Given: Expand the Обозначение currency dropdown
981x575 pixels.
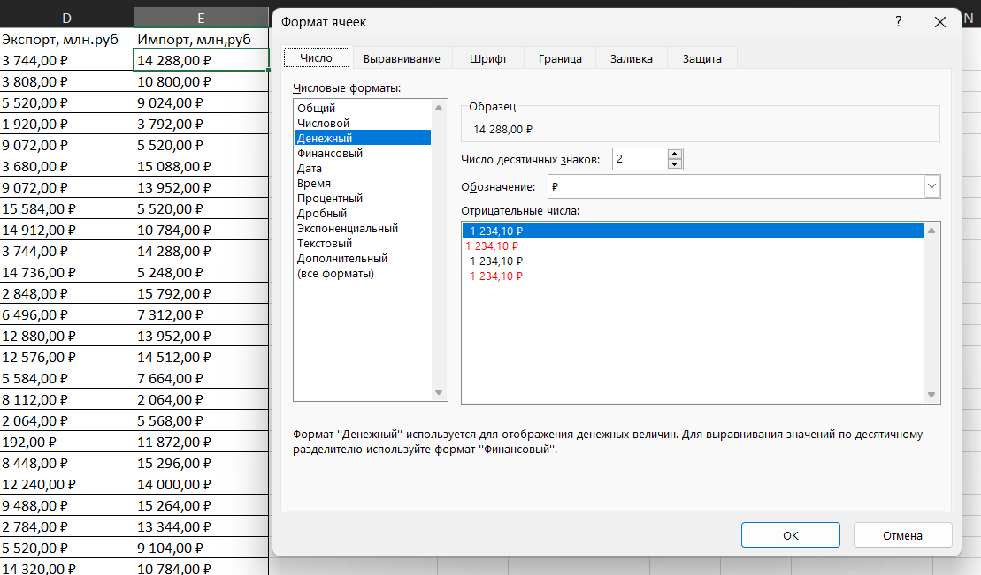Looking at the screenshot, I should click(931, 186).
